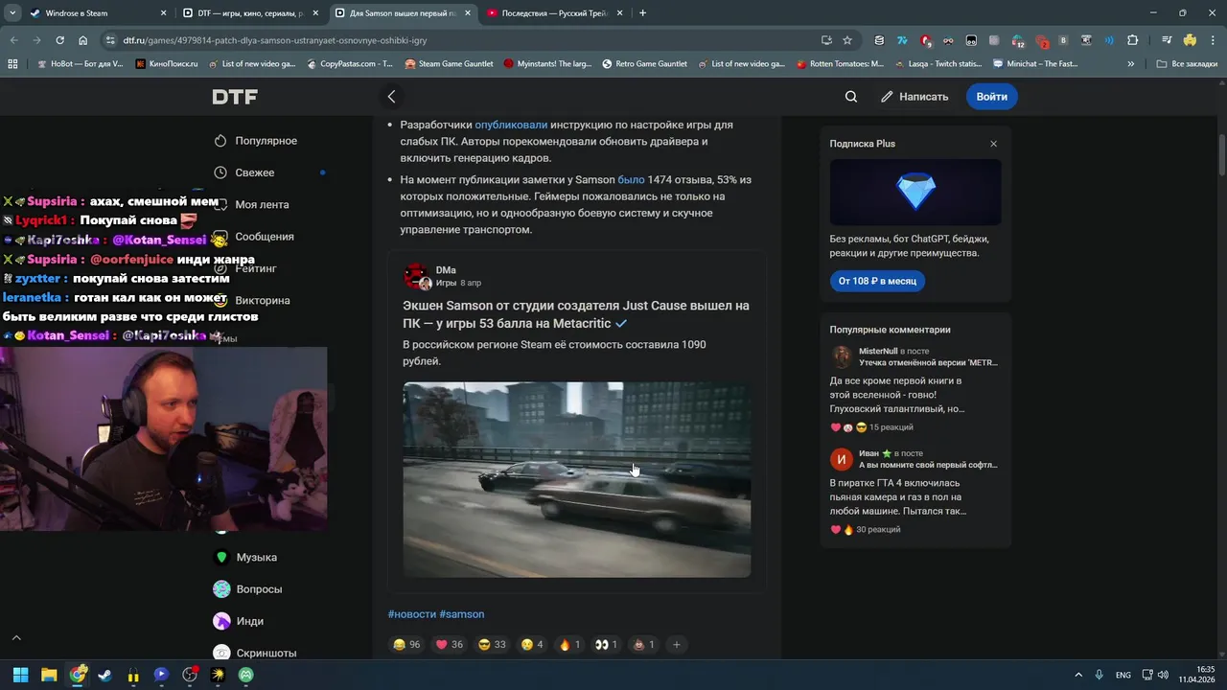The image size is (1227, 690).
Task: Open Иван's avatar in popular comments
Action: (841, 459)
